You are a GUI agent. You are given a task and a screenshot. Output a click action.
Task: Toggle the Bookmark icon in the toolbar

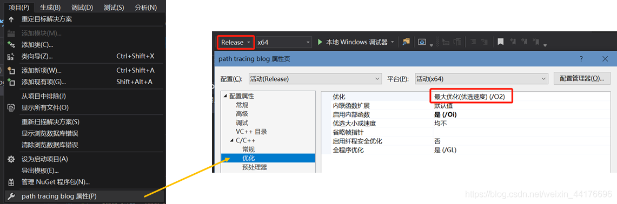500,42
